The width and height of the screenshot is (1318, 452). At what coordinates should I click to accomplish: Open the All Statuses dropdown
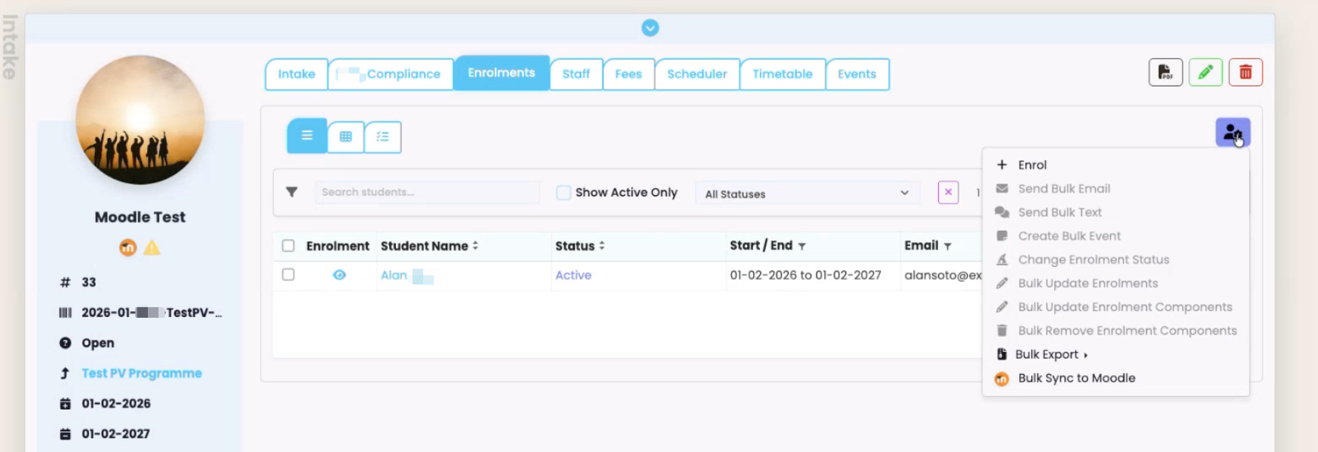point(807,193)
